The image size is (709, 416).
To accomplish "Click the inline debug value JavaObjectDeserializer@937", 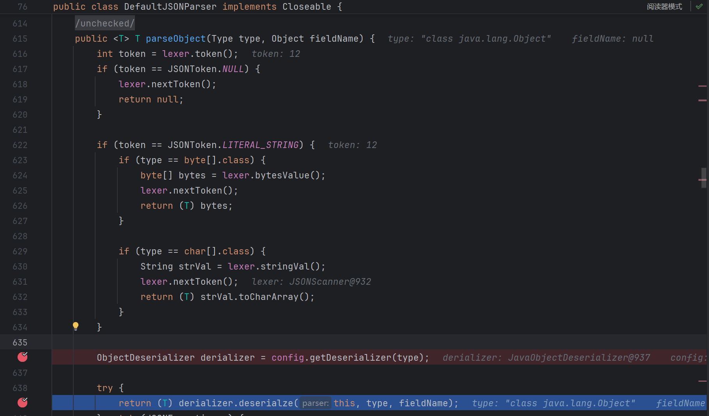I will point(579,358).
